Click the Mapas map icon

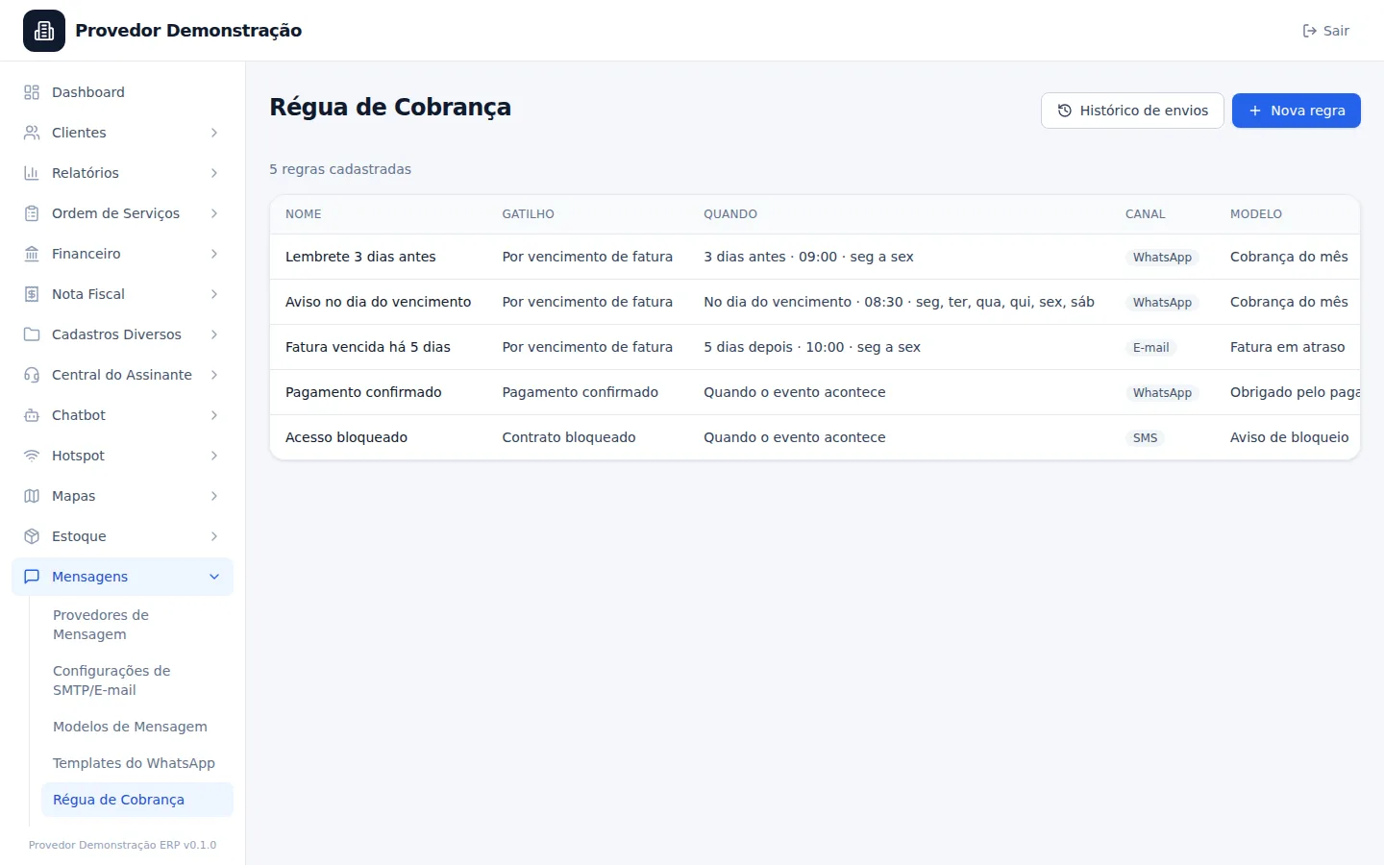[x=32, y=496]
